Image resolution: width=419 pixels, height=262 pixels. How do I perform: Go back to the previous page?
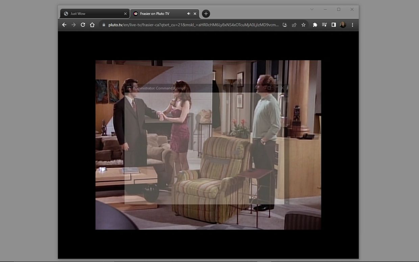(64, 25)
